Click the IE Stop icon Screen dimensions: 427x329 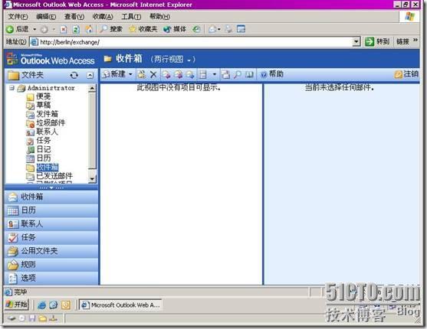pyautogui.click(x=64, y=29)
